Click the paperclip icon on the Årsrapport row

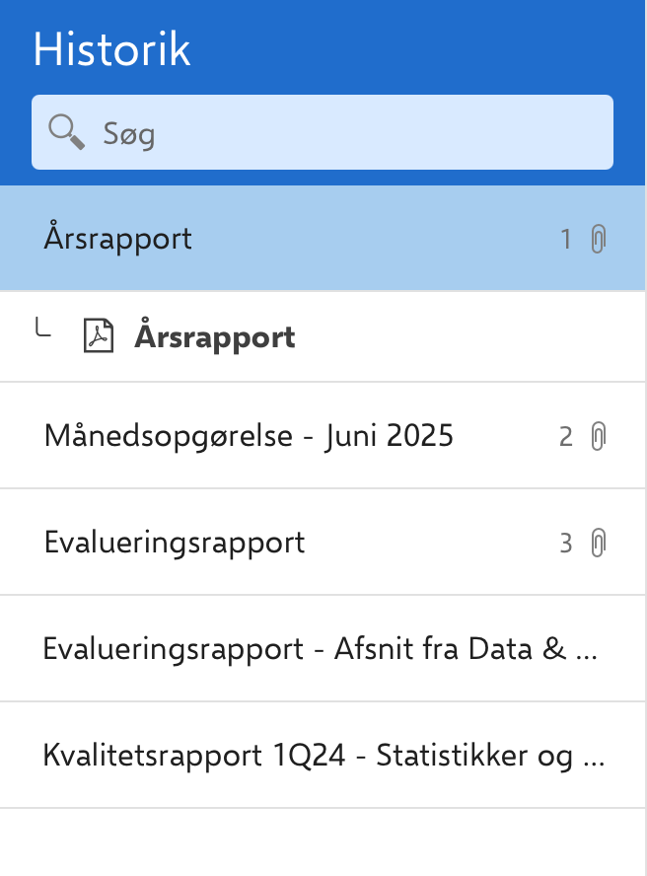tap(598, 239)
